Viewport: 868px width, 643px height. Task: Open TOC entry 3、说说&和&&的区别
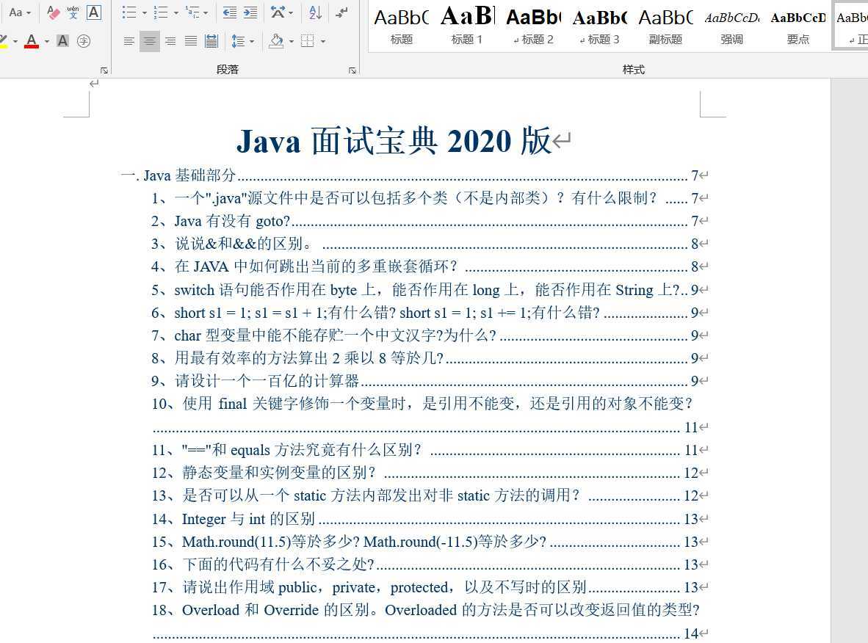pyautogui.click(x=429, y=244)
